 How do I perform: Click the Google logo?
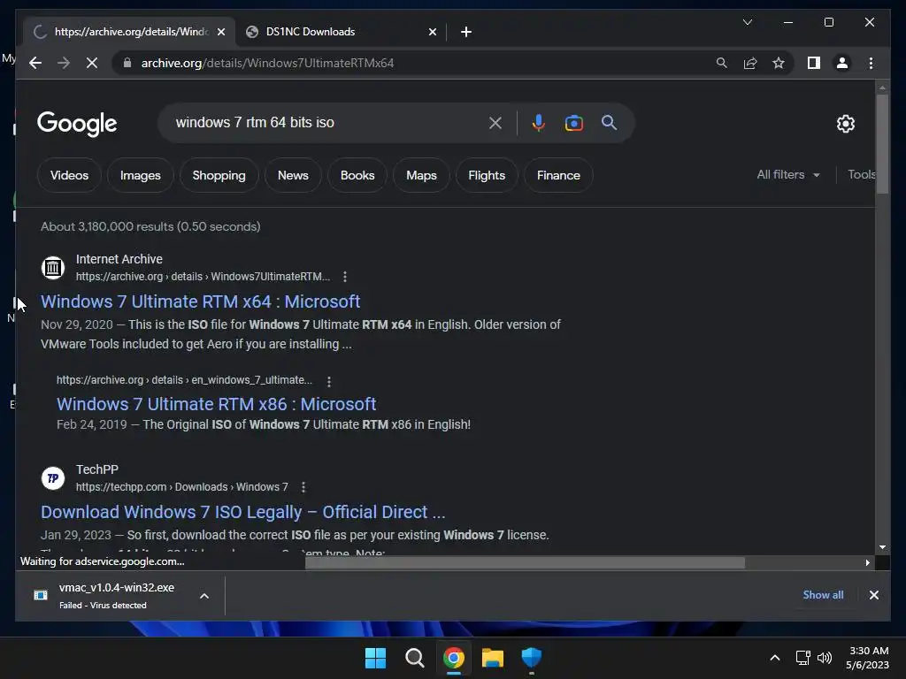point(77,123)
